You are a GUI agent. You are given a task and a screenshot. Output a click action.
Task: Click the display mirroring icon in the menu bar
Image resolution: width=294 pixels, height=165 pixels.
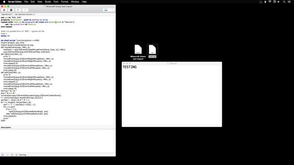coord(260,2)
